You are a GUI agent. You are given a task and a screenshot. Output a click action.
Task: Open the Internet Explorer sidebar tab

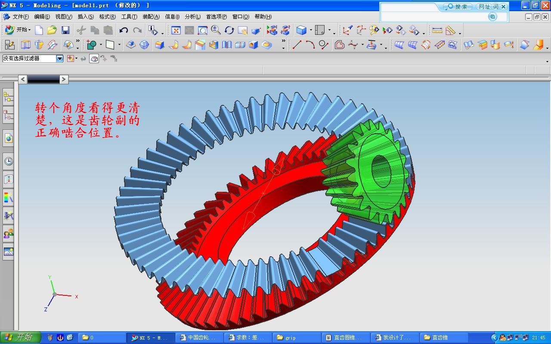[8, 138]
